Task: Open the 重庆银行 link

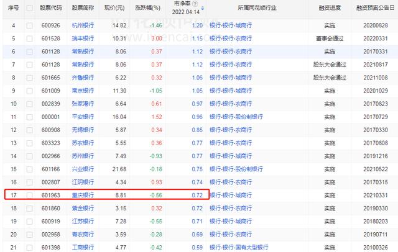Action: pos(83,196)
